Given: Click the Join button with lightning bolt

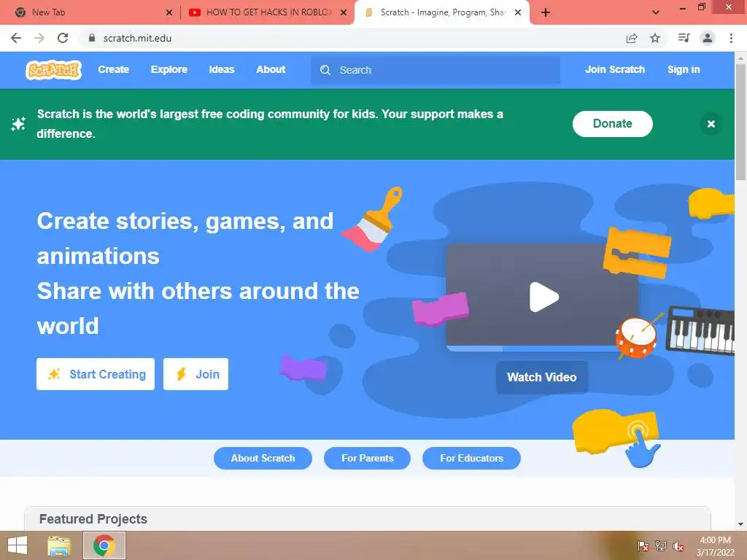Looking at the screenshot, I should click(196, 374).
